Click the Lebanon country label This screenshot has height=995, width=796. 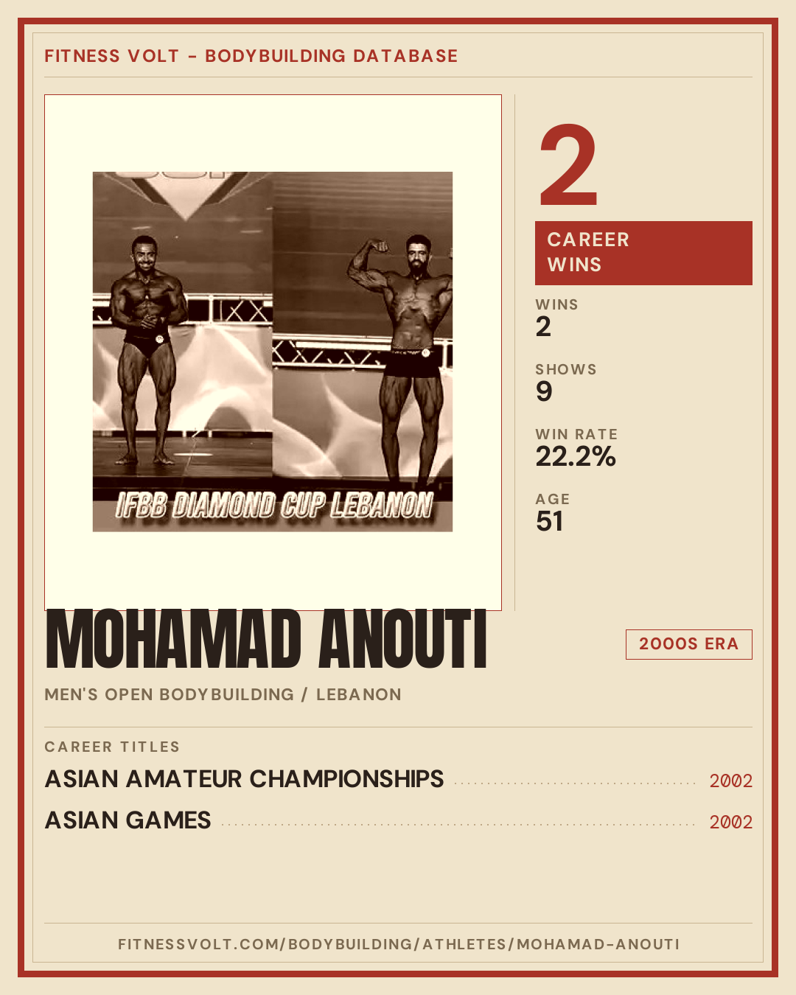coord(359,694)
